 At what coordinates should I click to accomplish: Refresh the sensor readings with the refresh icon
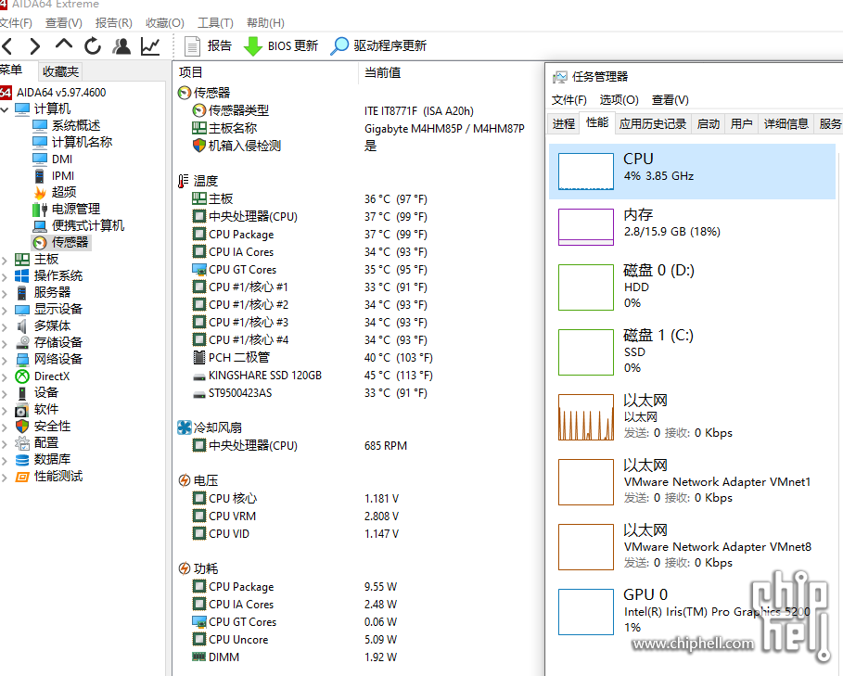(93, 46)
